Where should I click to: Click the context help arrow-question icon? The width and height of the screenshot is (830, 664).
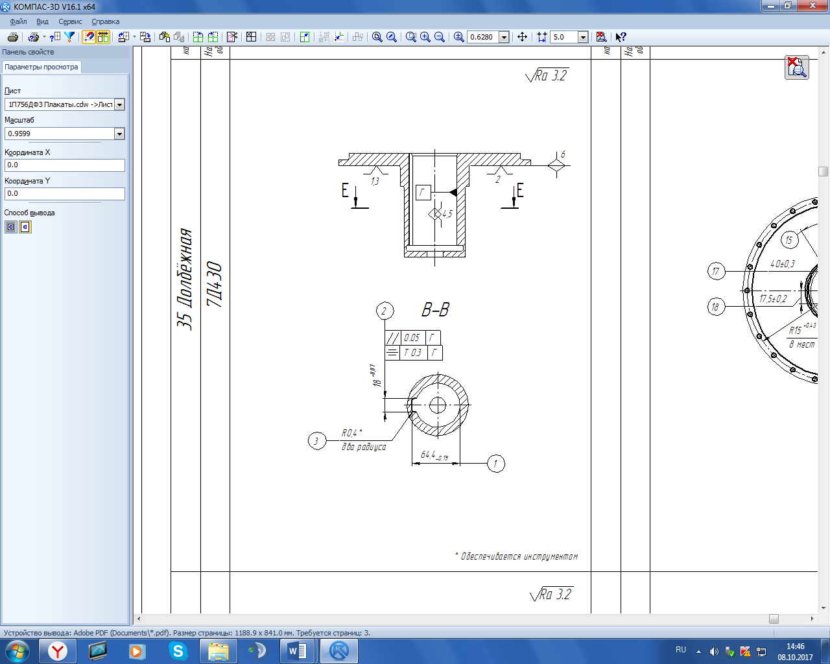[621, 37]
